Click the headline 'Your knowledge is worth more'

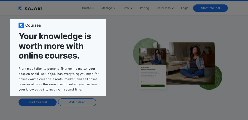[x=55, y=46]
